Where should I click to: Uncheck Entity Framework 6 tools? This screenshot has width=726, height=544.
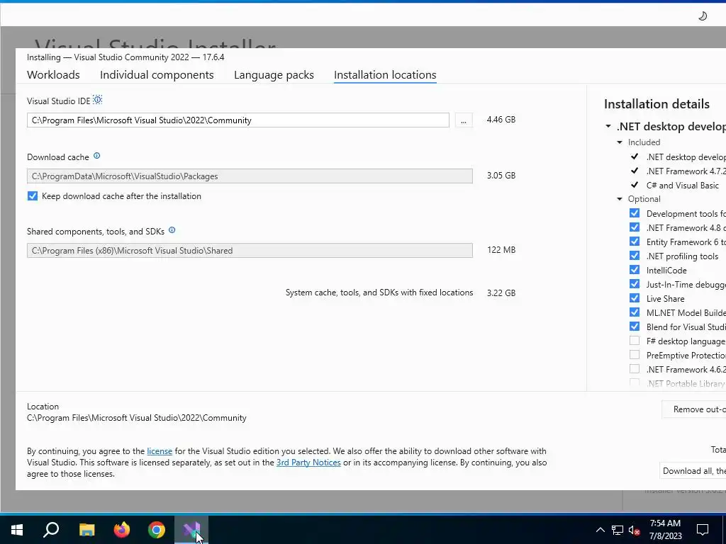click(635, 242)
